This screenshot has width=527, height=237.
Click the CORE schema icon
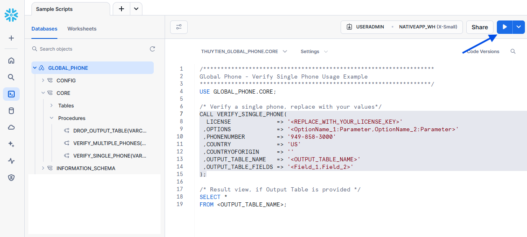pyautogui.click(x=49, y=93)
